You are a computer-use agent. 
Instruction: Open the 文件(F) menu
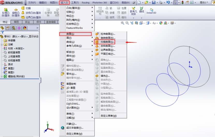pyautogui.click(x=32, y=3)
